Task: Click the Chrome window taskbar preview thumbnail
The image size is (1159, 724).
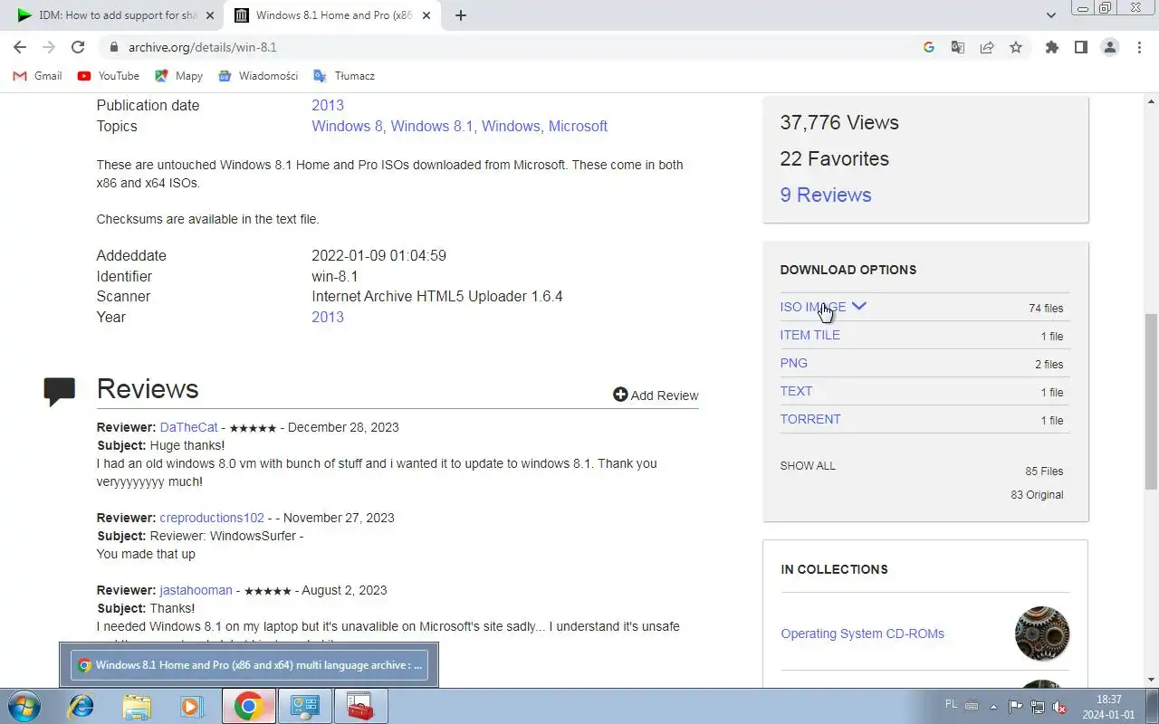Action: pyautogui.click(x=249, y=665)
